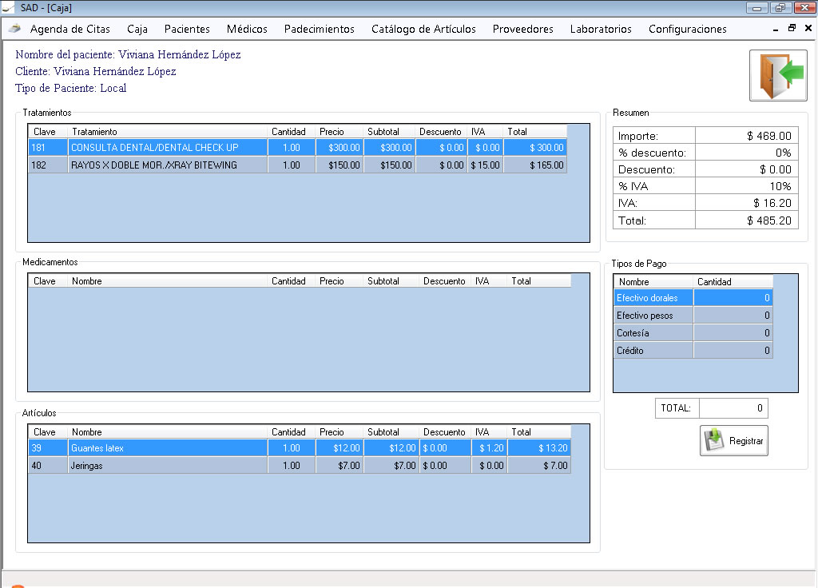This screenshot has height=588, width=818.
Task: Click the $7.00 total for Jeringas
Action: [x=539, y=466]
